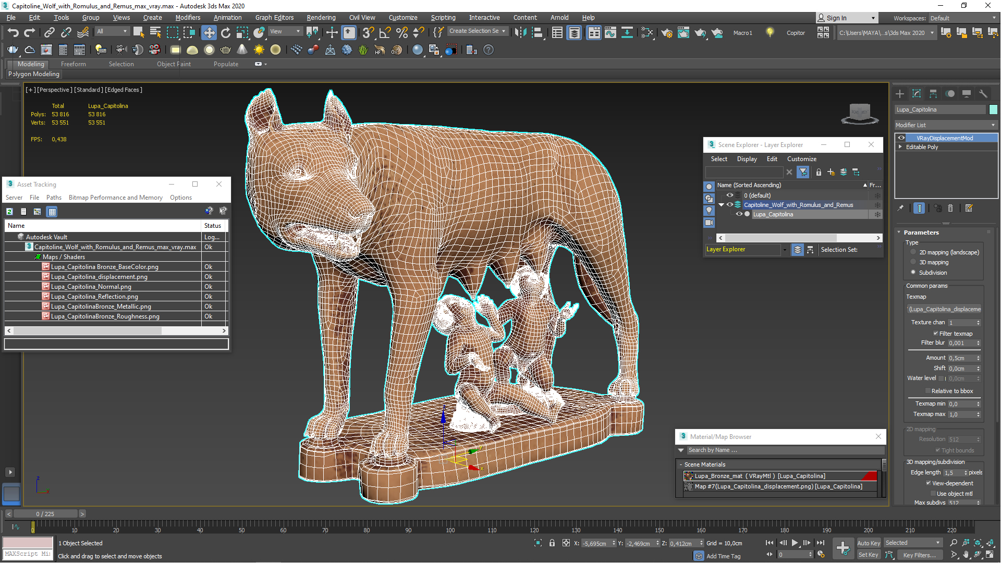The height and width of the screenshot is (563, 1001).
Task: Click the Play Animation button
Action: point(795,543)
